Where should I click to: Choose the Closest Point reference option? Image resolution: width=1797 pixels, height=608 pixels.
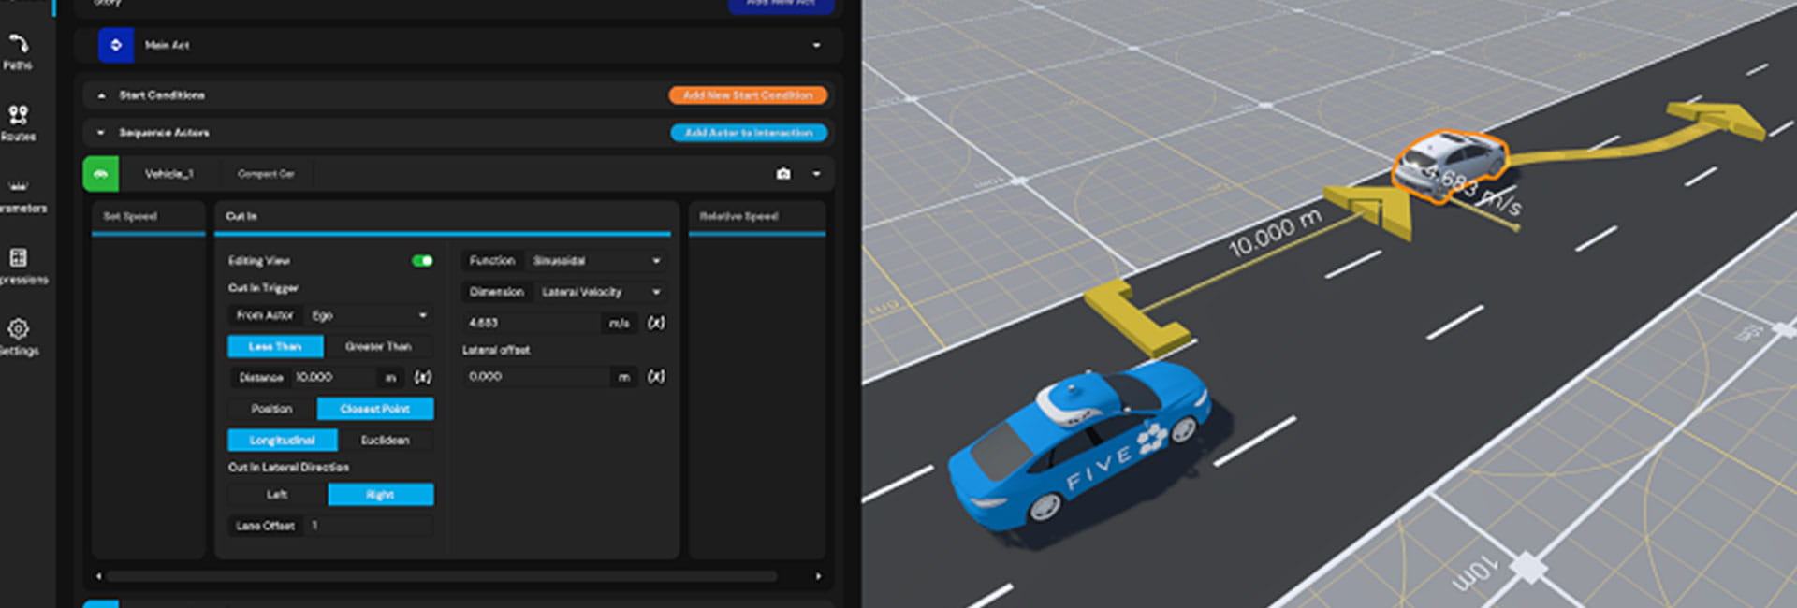click(x=375, y=409)
